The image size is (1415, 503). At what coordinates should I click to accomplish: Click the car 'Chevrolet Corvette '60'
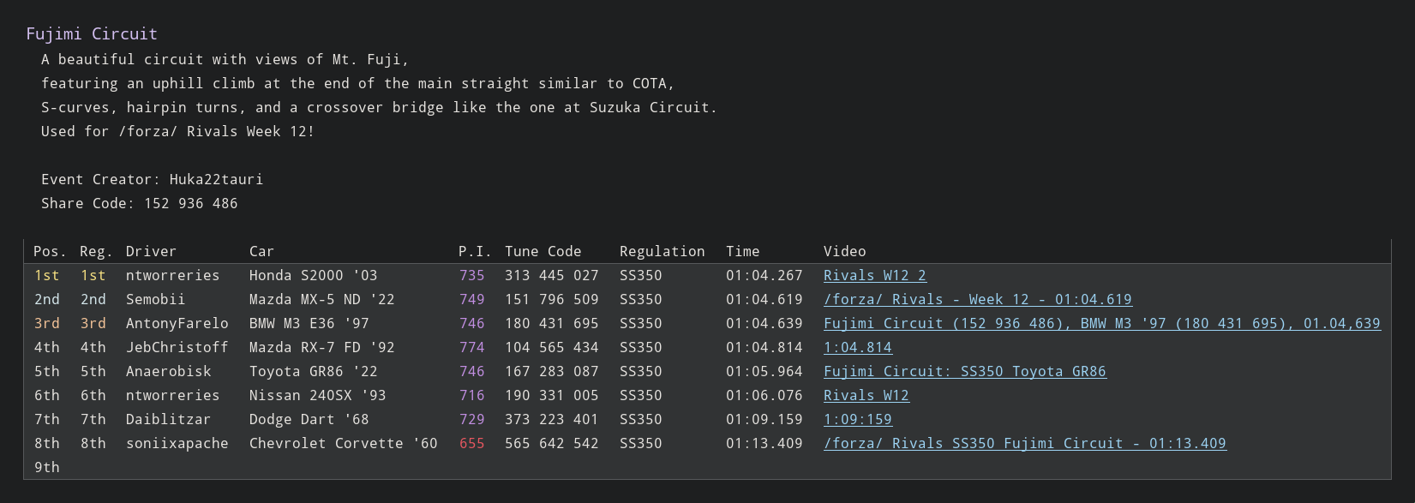344,443
